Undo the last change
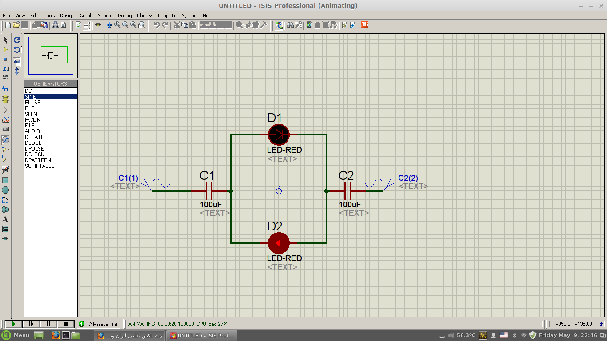 tap(157, 25)
